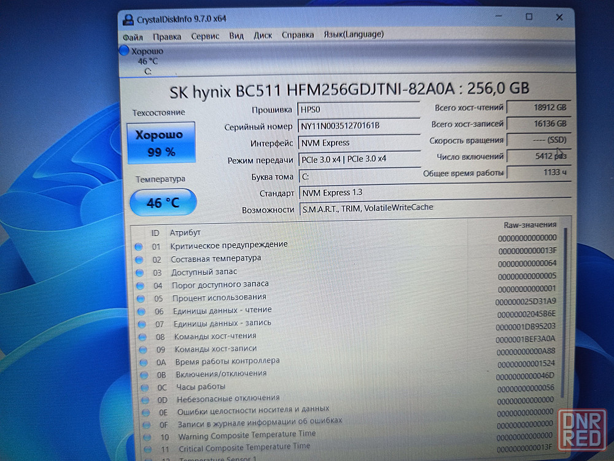Open the Сервис menu

pyautogui.click(x=205, y=36)
